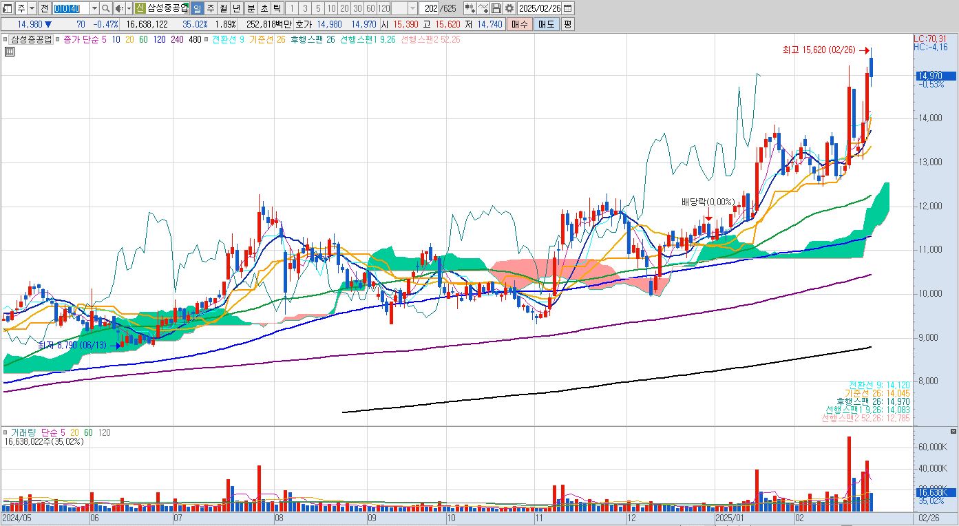Open the calendar date picker icon
The width and height of the screenshot is (959, 526).
(x=569, y=8)
